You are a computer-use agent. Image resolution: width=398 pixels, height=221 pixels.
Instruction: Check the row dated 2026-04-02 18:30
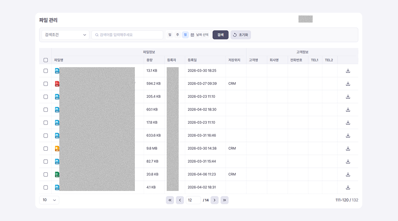click(46, 110)
